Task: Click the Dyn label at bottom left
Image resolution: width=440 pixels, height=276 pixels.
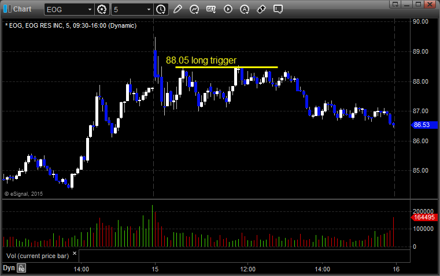Action: tap(9, 268)
